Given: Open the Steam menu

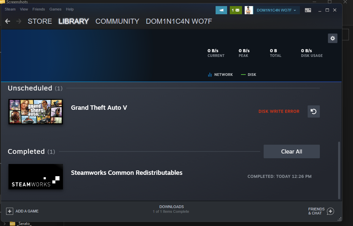Looking at the screenshot, I should tap(10, 9).
